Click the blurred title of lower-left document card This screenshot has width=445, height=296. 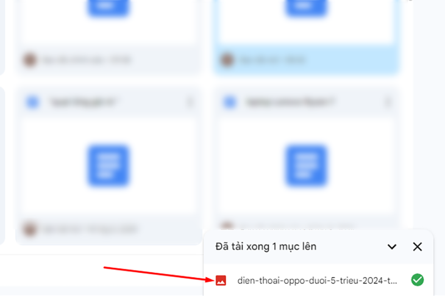coord(84,102)
